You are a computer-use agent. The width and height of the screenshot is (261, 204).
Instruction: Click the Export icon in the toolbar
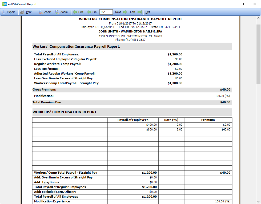tap(4, 12)
